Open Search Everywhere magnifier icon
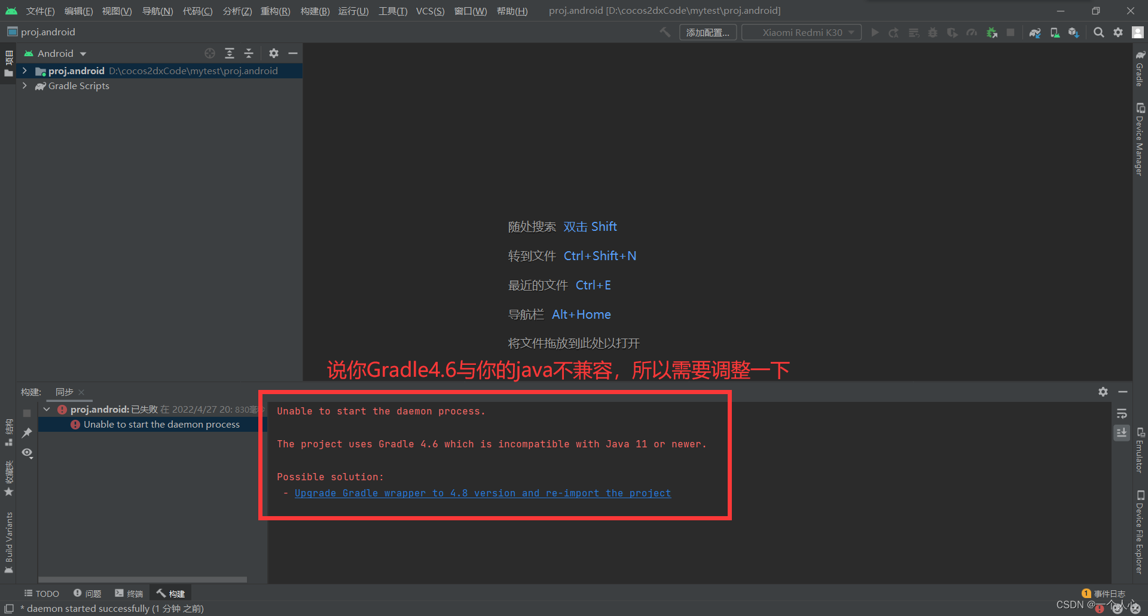 1099,32
